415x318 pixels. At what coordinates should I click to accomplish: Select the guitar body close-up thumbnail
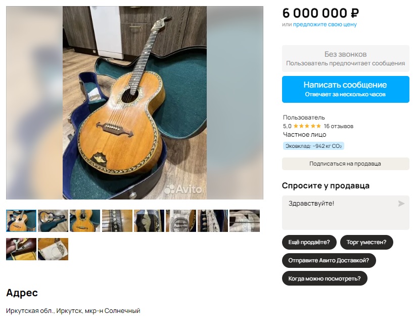(85, 221)
